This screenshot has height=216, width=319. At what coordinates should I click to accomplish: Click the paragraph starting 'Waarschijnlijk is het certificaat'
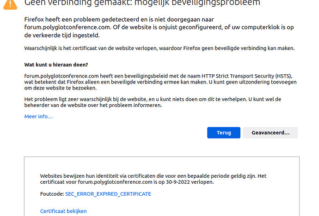[159, 48]
